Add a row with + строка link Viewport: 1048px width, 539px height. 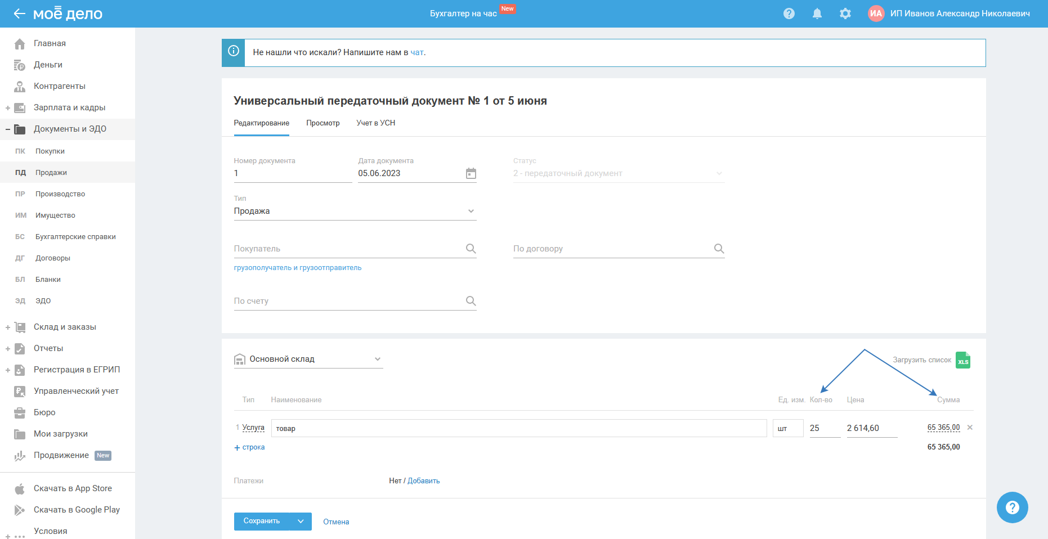tap(249, 447)
